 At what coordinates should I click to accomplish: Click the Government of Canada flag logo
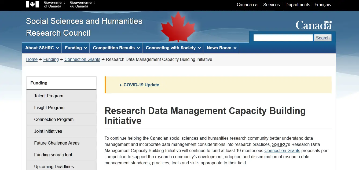pos(32,4)
